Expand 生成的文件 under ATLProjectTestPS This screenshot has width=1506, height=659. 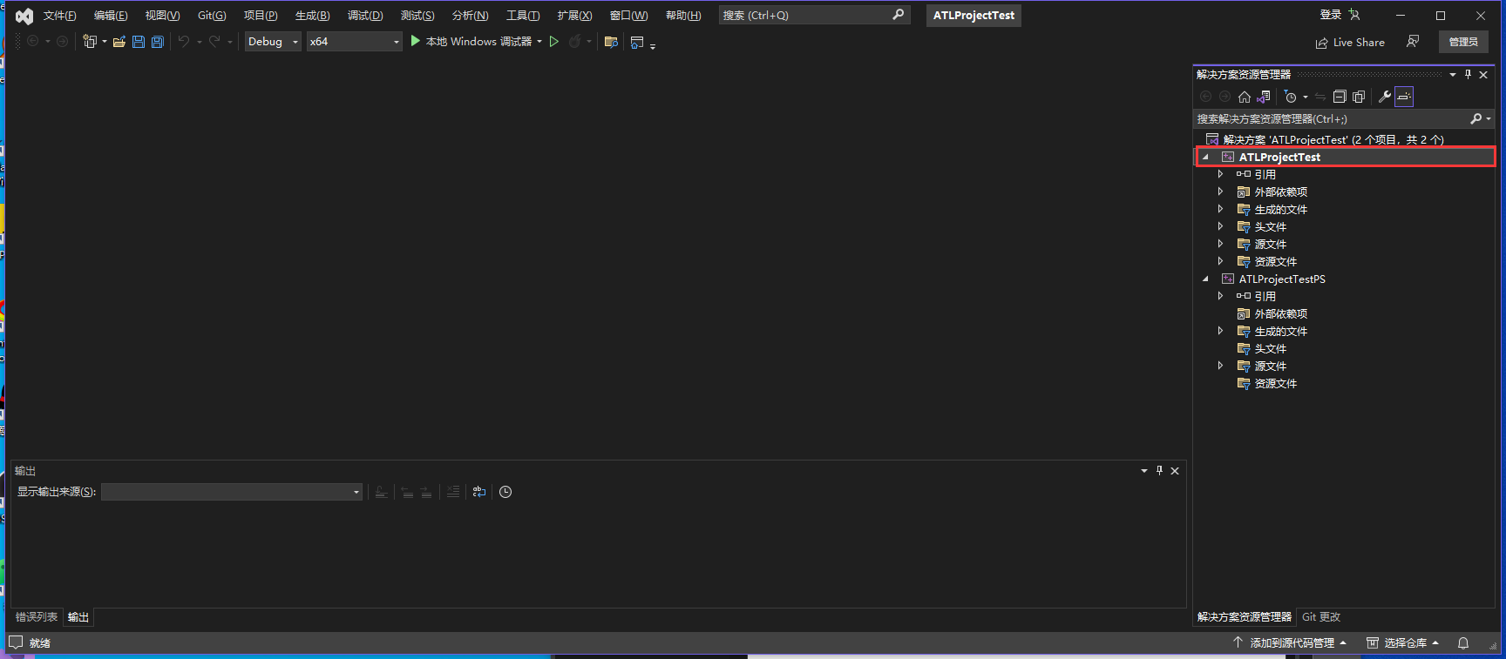(1220, 331)
